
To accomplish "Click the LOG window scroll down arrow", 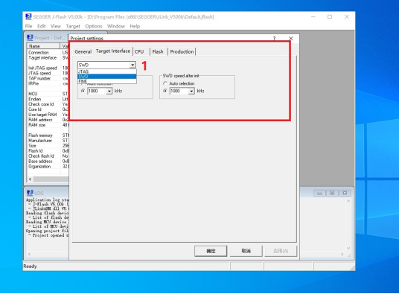I will pos(348,248).
